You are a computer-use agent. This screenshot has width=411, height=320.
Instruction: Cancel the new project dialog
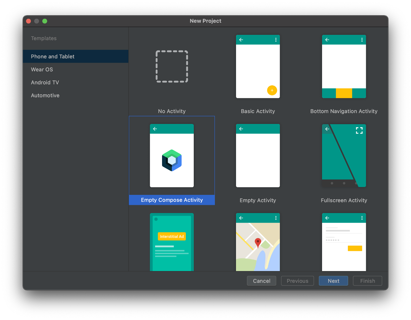pos(261,281)
